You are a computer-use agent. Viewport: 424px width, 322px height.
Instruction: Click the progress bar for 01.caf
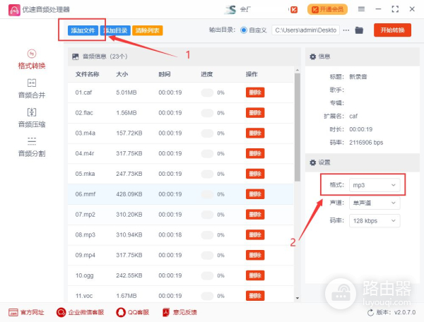207,93
